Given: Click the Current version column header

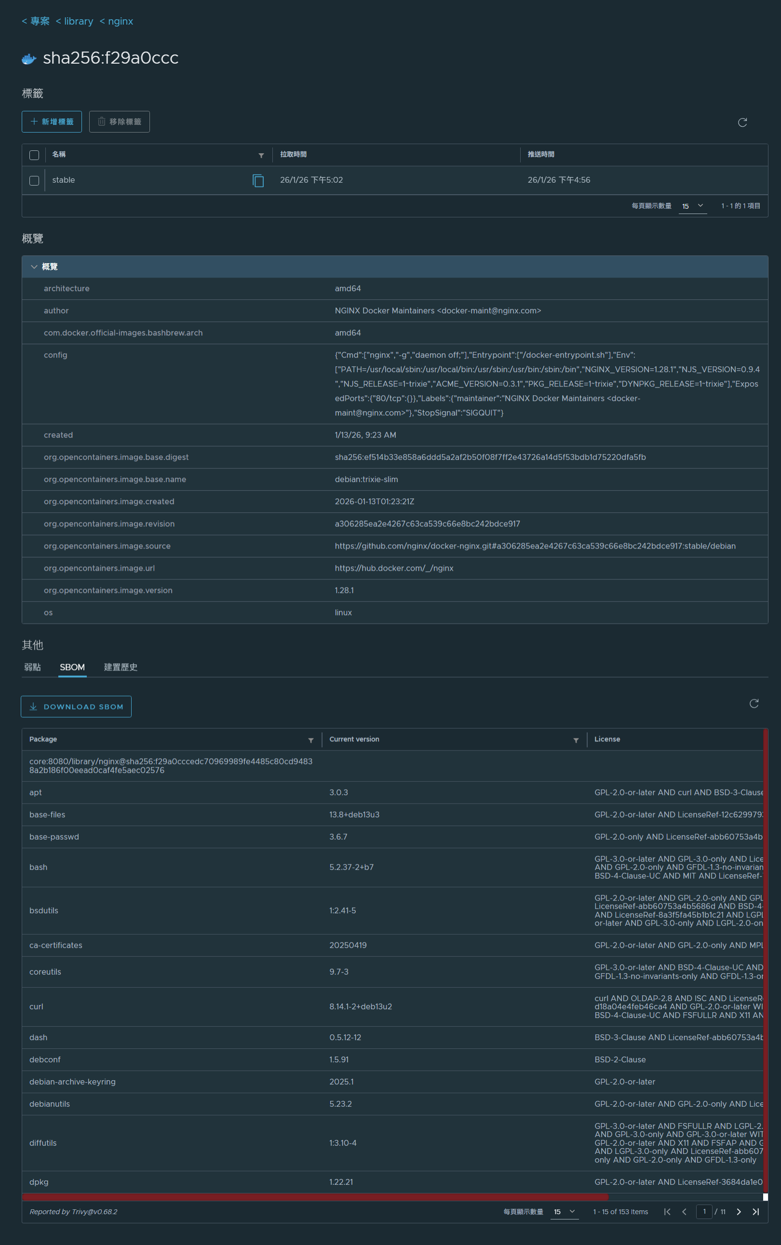Looking at the screenshot, I should pyautogui.click(x=354, y=739).
